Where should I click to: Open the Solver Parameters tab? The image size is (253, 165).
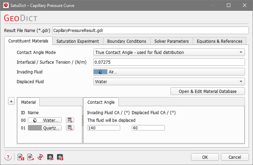pos(171,41)
